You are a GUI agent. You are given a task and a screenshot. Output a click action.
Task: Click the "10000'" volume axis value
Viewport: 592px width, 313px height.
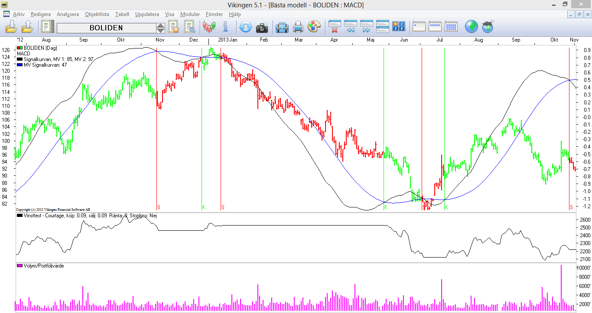tap(584, 268)
